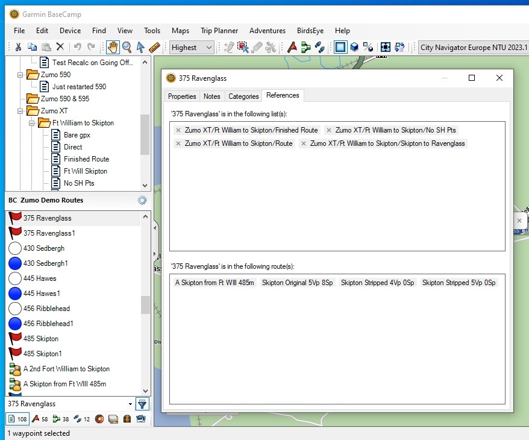
Task: Select the Zoom magnifier tool
Action: tap(127, 47)
